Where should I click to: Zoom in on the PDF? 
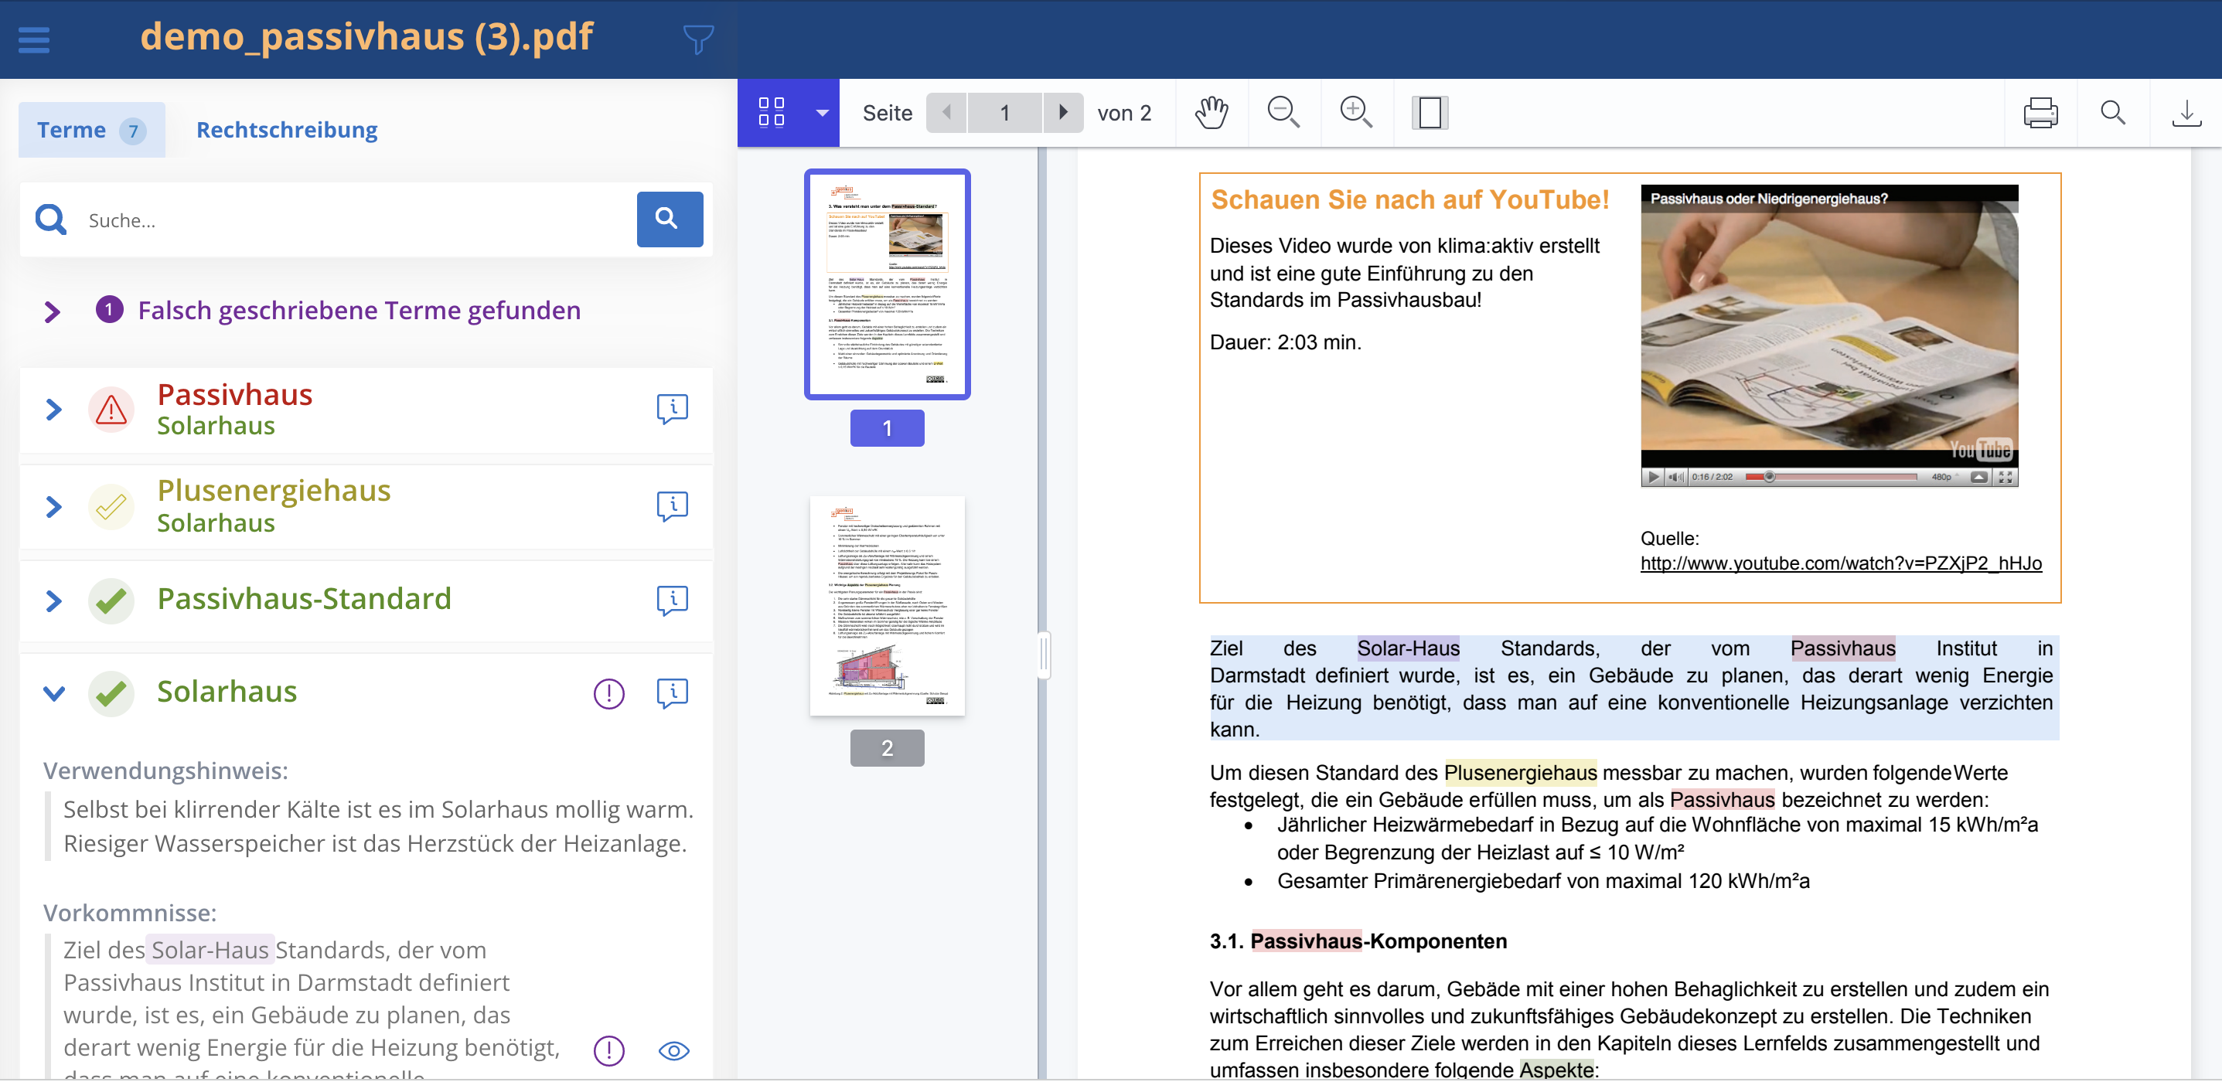(x=1355, y=113)
